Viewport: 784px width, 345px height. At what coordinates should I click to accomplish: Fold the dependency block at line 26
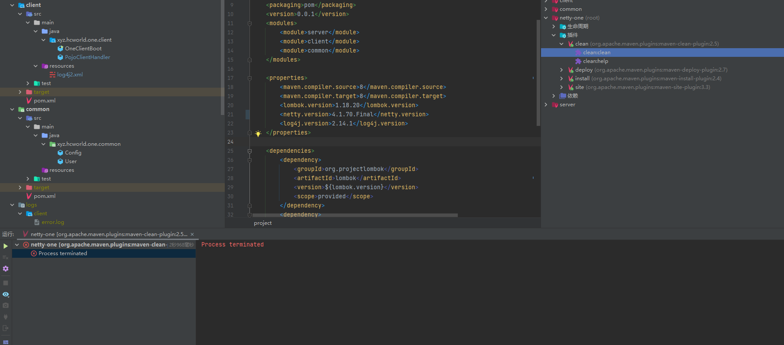(249, 160)
